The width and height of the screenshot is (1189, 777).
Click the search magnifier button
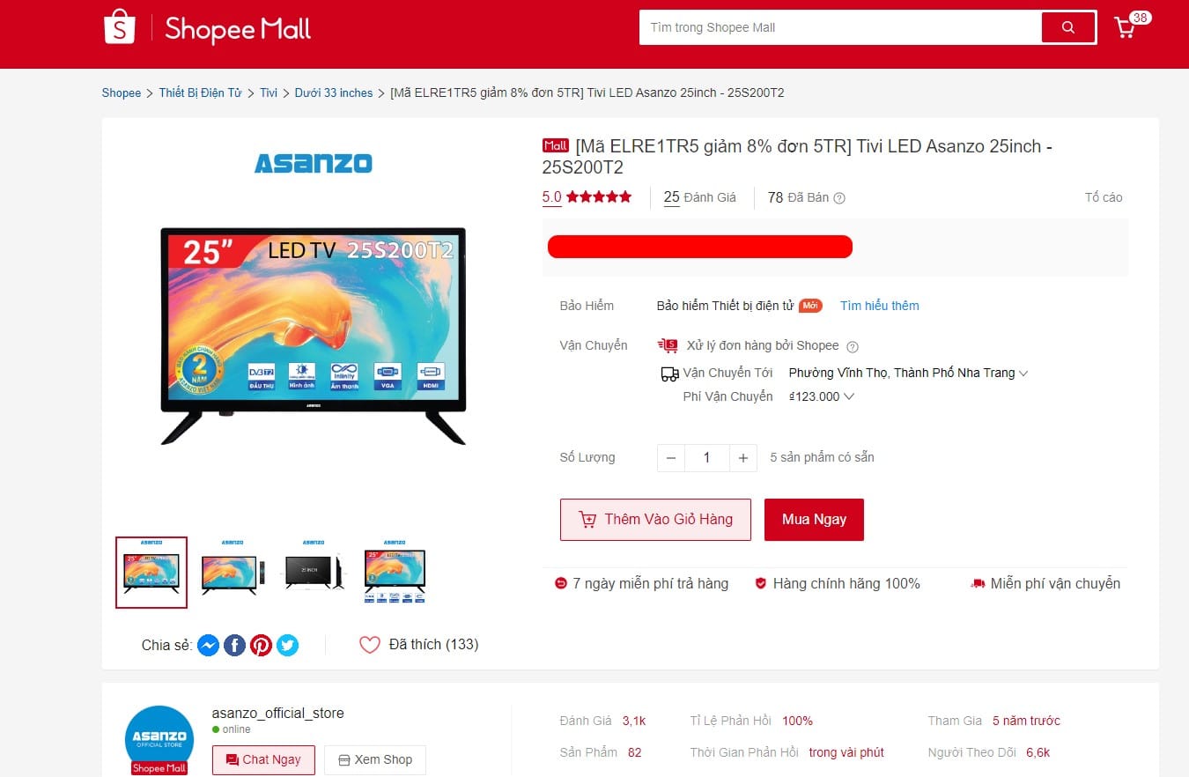[x=1068, y=27]
